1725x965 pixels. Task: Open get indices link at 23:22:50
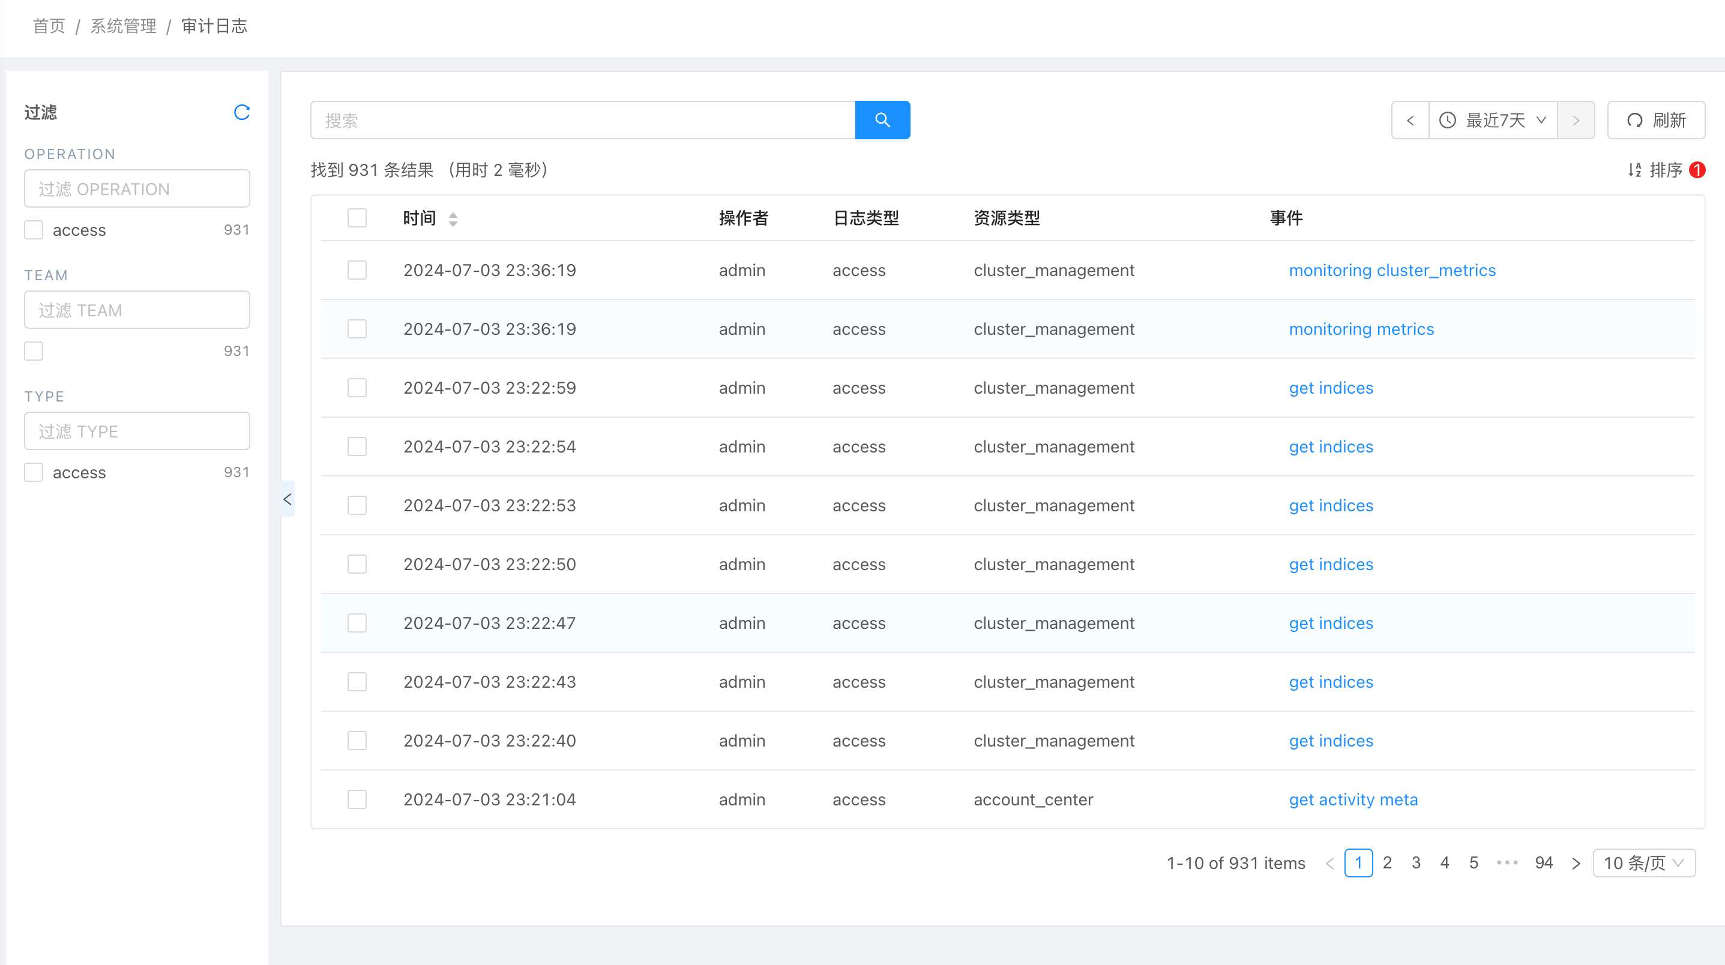1331,565
